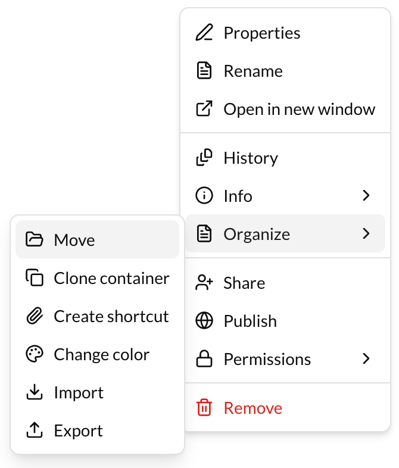Click the add-person Share icon
Screen dimensions: 399x468
pos(204,282)
